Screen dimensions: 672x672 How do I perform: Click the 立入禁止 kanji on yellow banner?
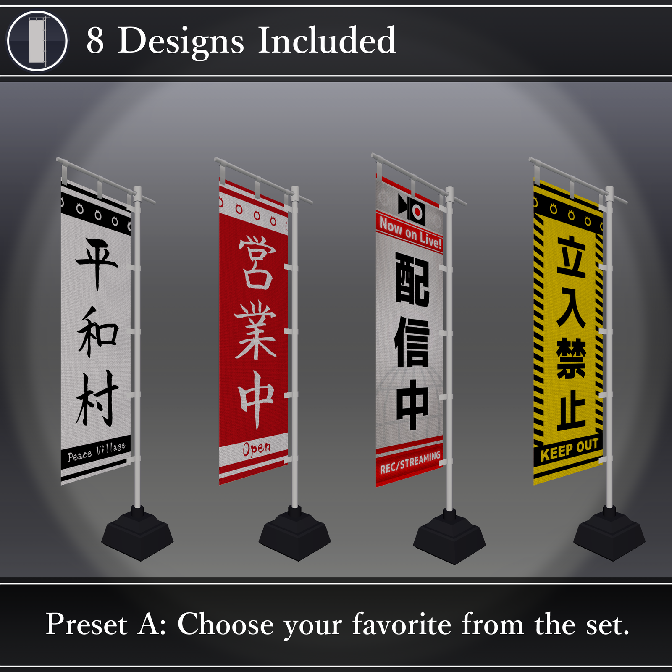pos(571,334)
